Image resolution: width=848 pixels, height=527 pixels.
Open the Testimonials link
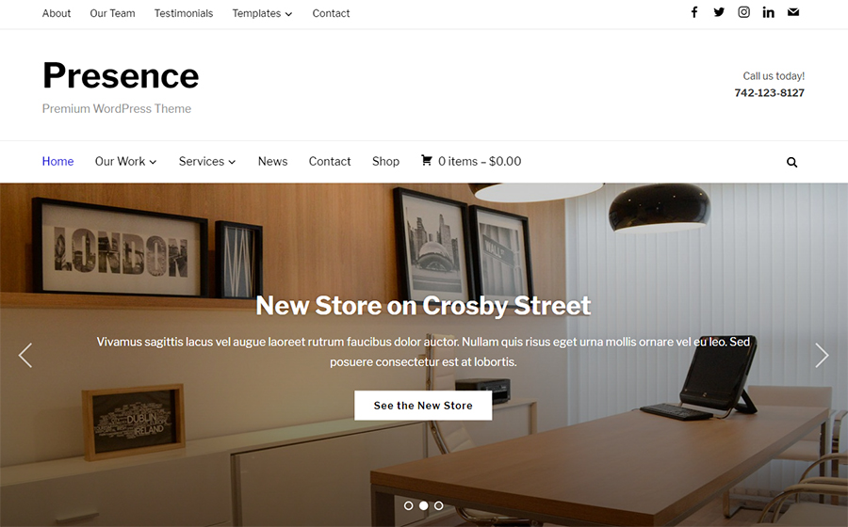point(184,13)
